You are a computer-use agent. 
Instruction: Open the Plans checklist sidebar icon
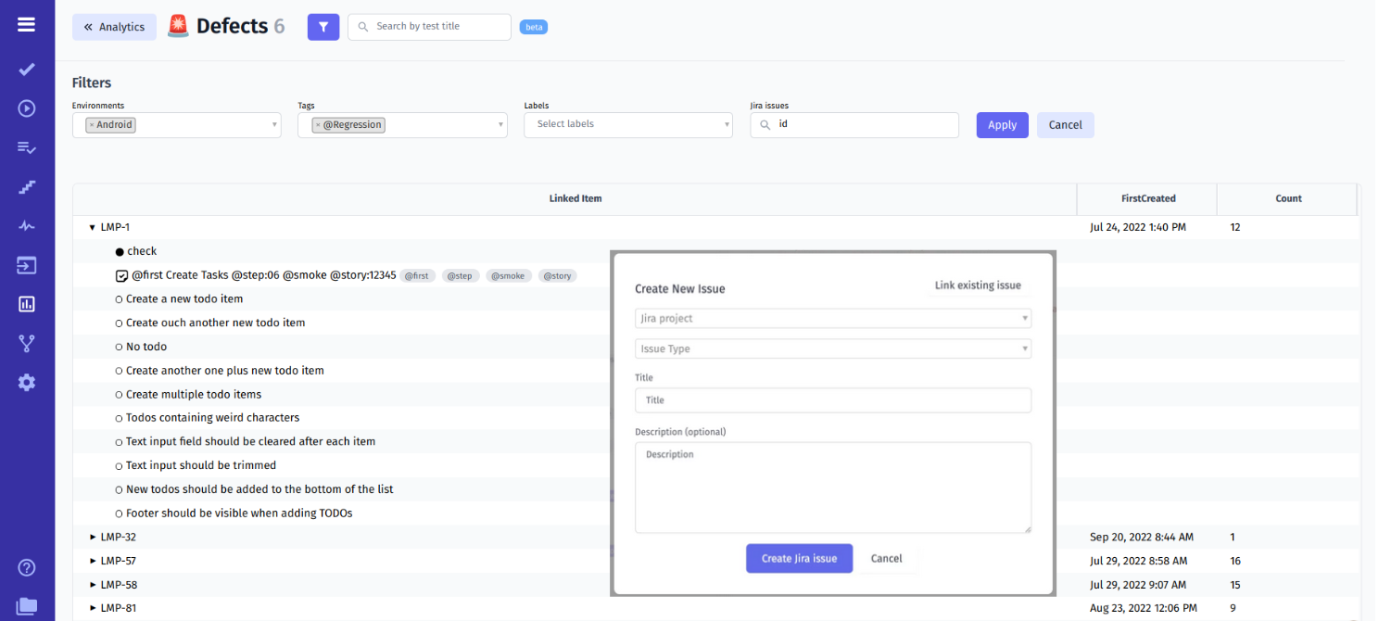(x=26, y=147)
